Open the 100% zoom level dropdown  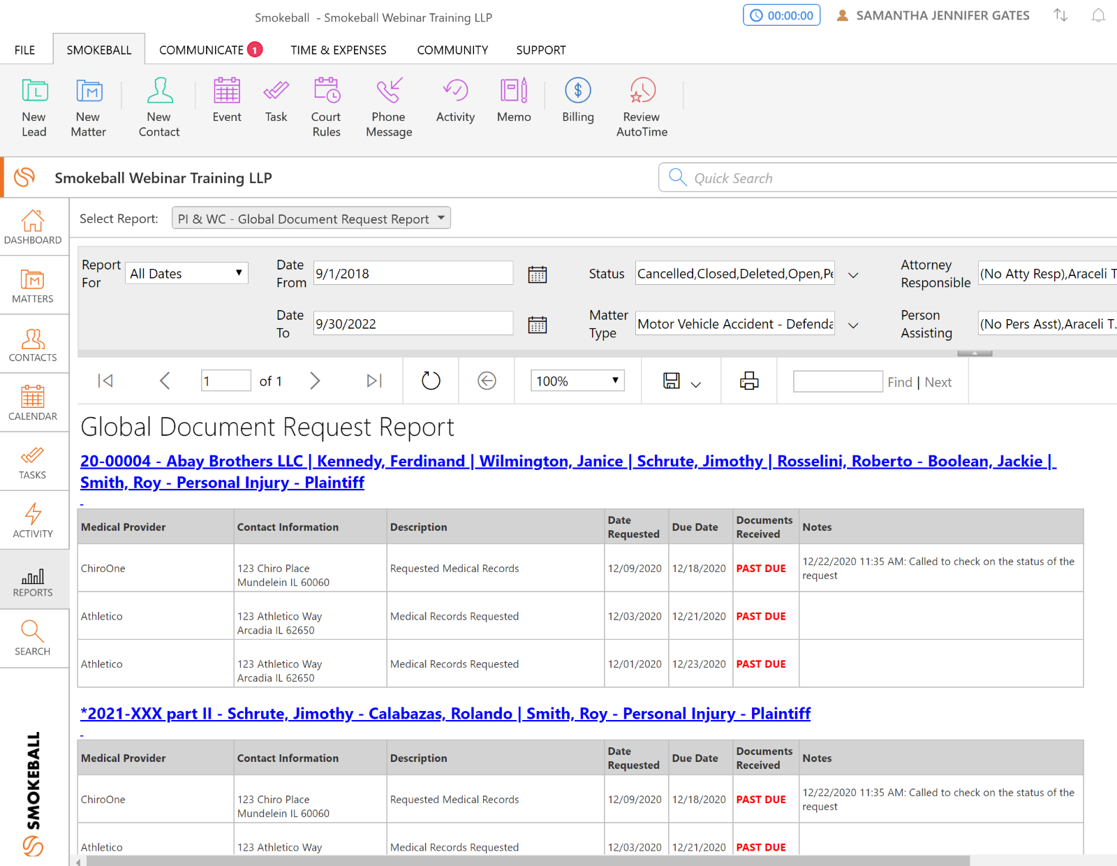click(x=577, y=381)
